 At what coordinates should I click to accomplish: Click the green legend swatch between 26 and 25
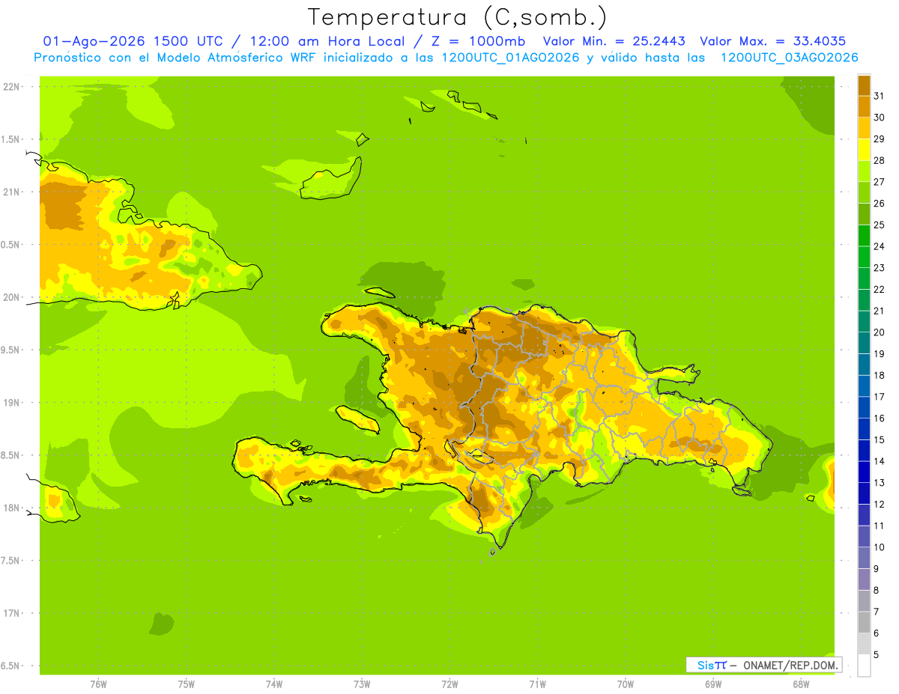(x=864, y=214)
